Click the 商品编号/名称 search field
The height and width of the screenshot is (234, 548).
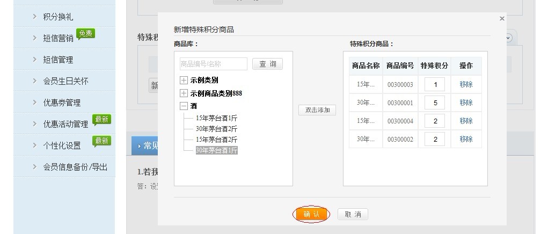point(214,64)
